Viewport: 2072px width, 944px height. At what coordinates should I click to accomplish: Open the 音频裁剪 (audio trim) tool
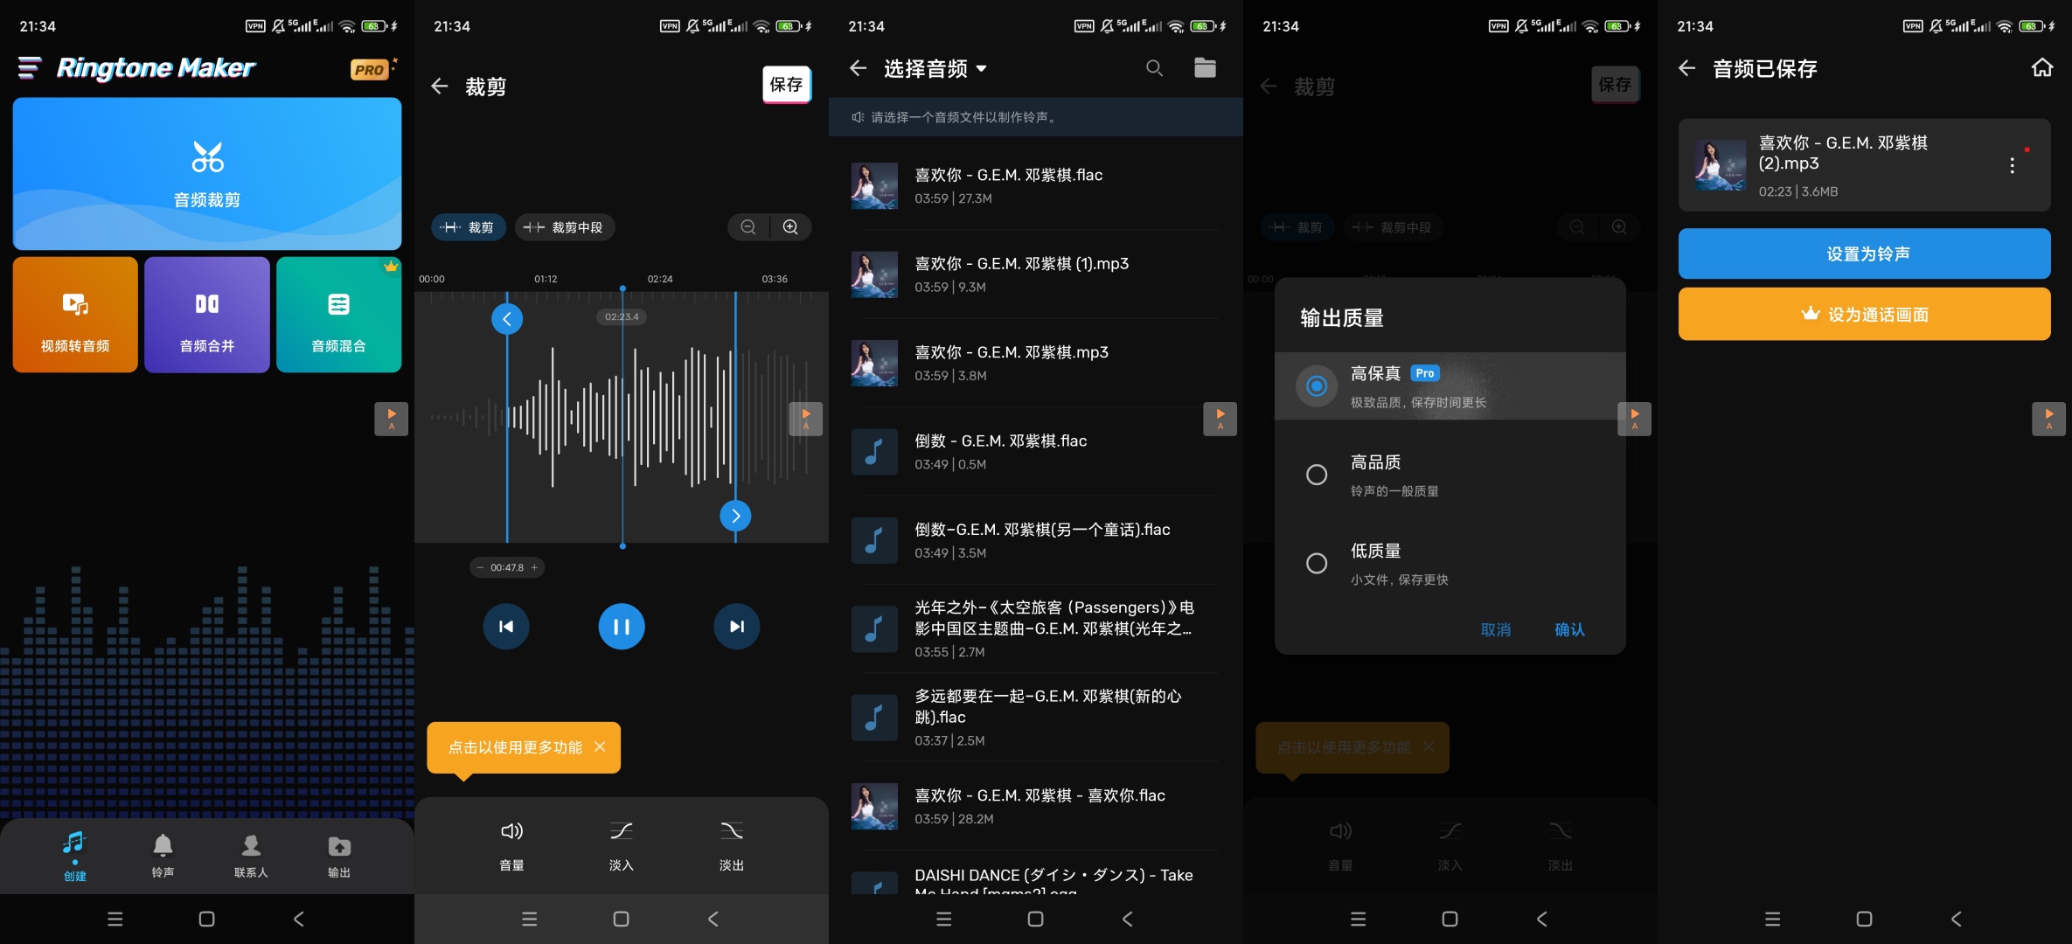(x=206, y=173)
